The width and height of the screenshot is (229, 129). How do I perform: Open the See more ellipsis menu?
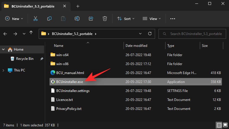[172, 19]
